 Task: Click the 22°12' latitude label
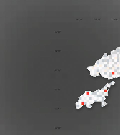point(58,109)
